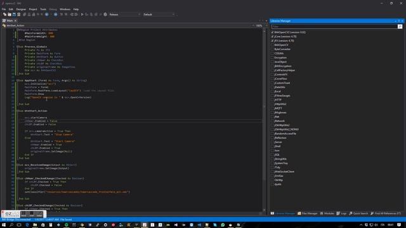Switch to the Files Manager tab

click(308, 213)
